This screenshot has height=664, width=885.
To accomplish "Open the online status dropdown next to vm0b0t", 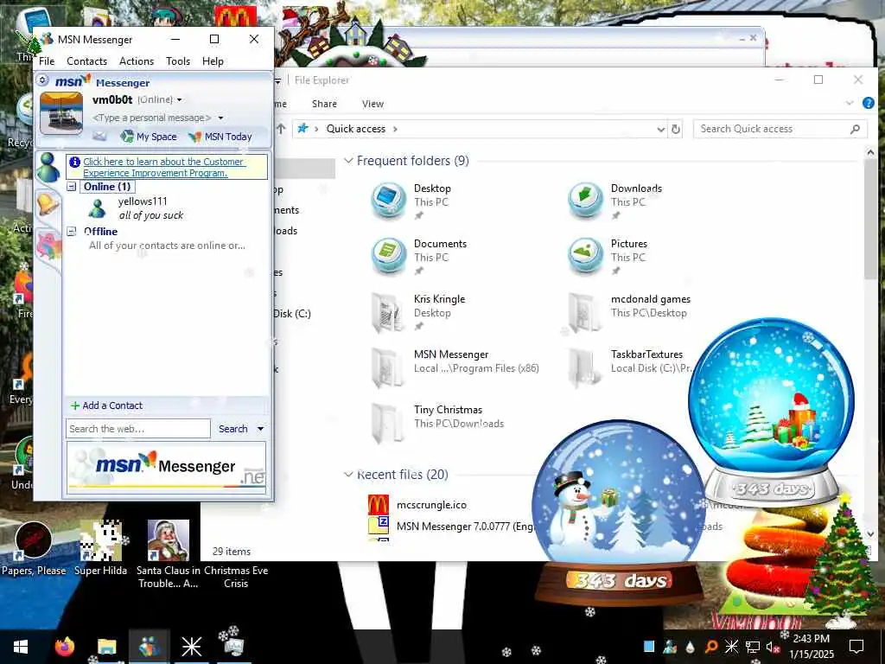I will [179, 100].
